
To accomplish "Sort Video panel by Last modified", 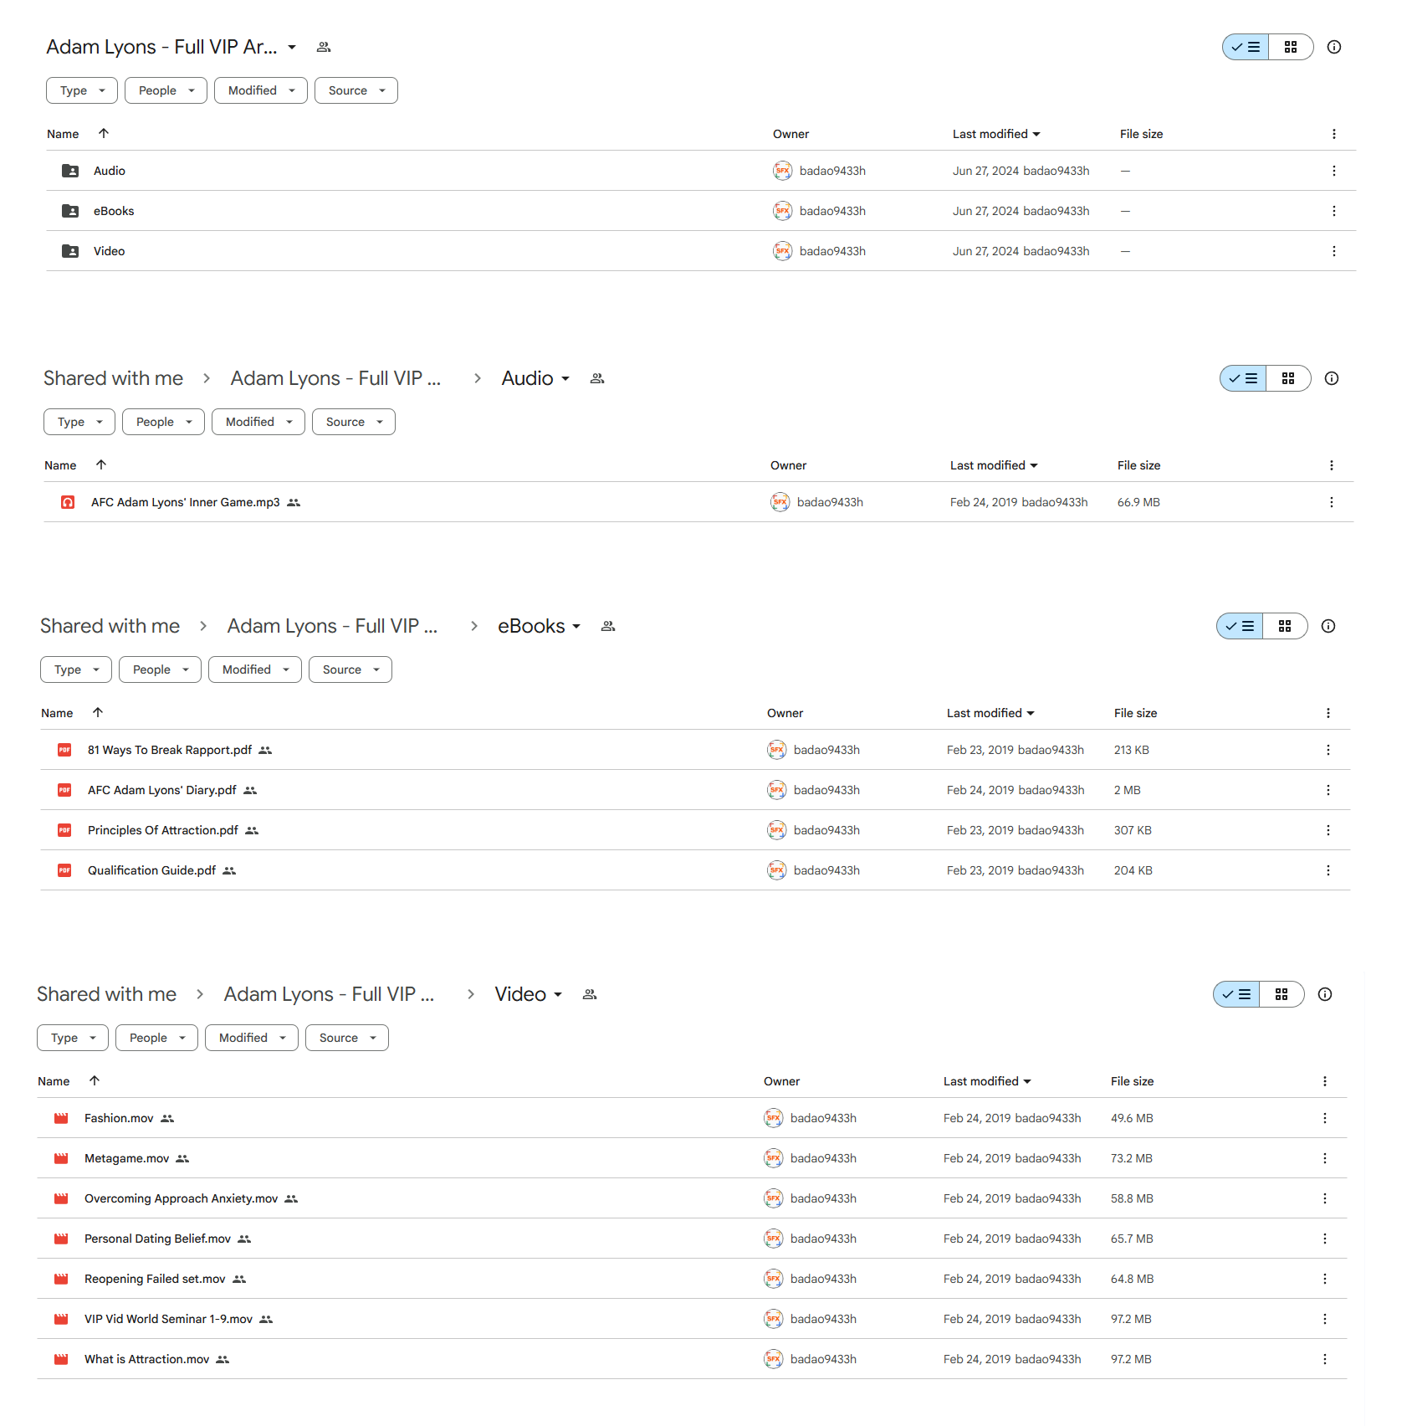I will [987, 1081].
